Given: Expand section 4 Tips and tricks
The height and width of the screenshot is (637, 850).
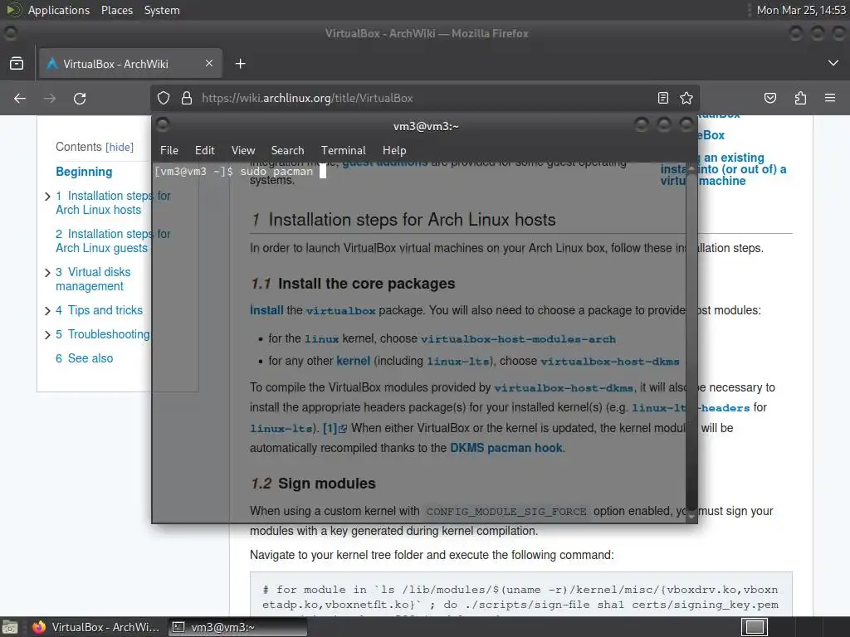Looking at the screenshot, I should coord(47,311).
